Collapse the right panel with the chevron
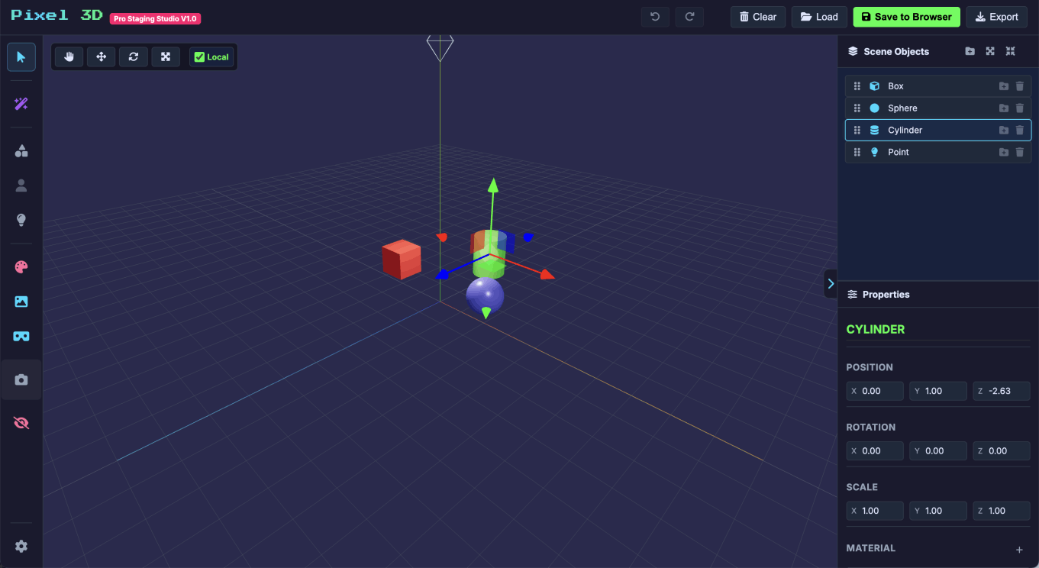 [831, 283]
